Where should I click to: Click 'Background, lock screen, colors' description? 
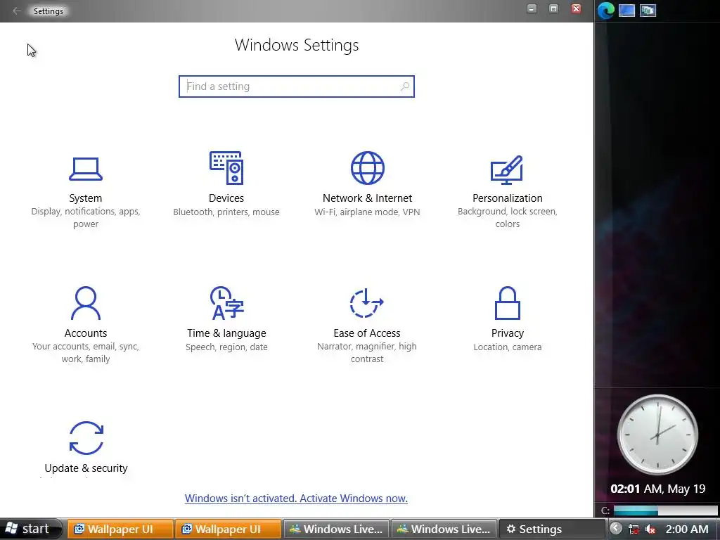pyautogui.click(x=508, y=218)
